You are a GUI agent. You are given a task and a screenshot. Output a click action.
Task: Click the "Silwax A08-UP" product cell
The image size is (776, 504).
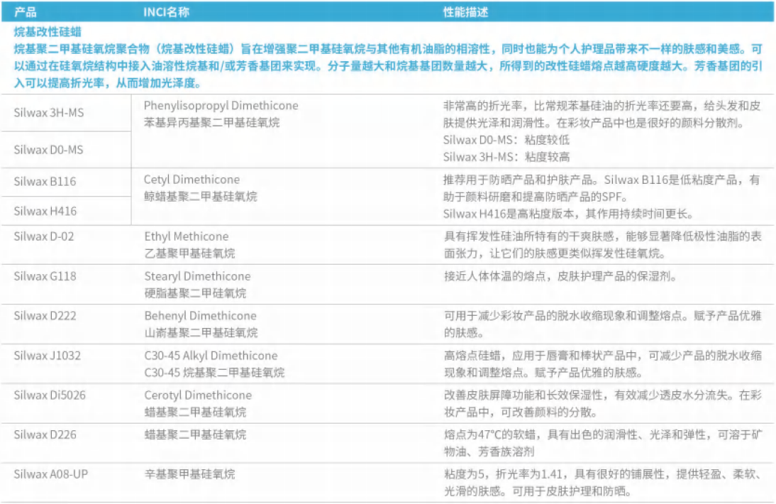51,474
